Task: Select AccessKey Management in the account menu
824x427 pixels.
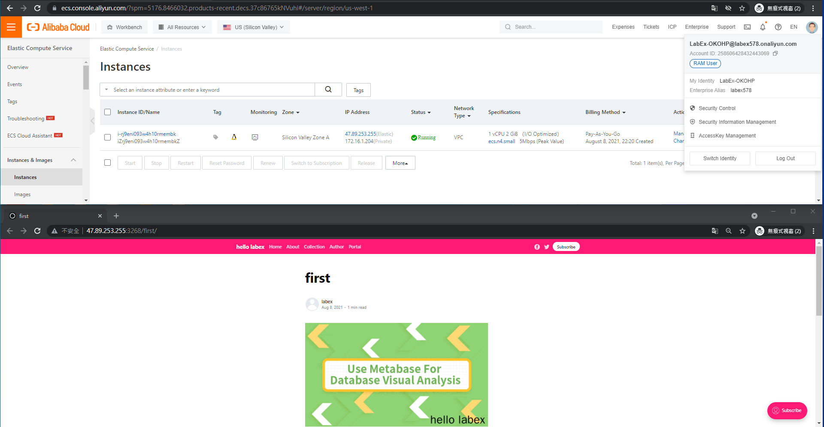Action: (727, 136)
